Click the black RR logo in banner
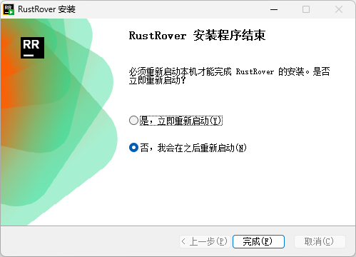Image resolution: width=356 pixels, height=257 pixels. (x=32, y=48)
